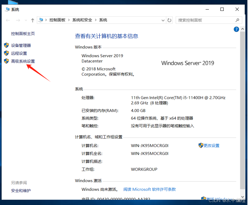Click heading 查看有关计算机的基本信息
The width and height of the screenshot is (248, 205).
106,36
